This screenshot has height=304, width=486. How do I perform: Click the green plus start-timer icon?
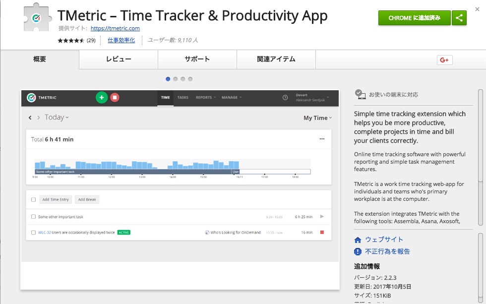tap(101, 98)
